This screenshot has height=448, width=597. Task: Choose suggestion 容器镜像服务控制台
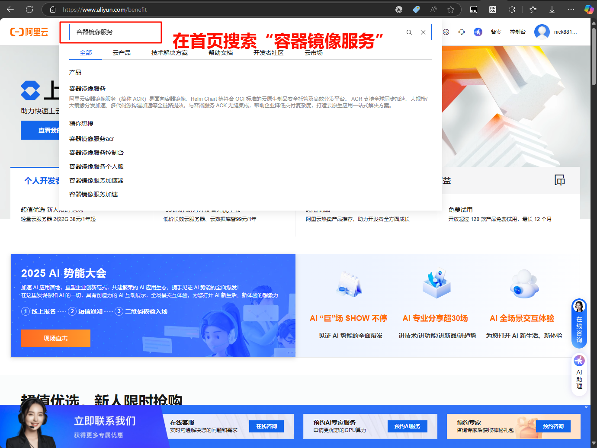96,153
